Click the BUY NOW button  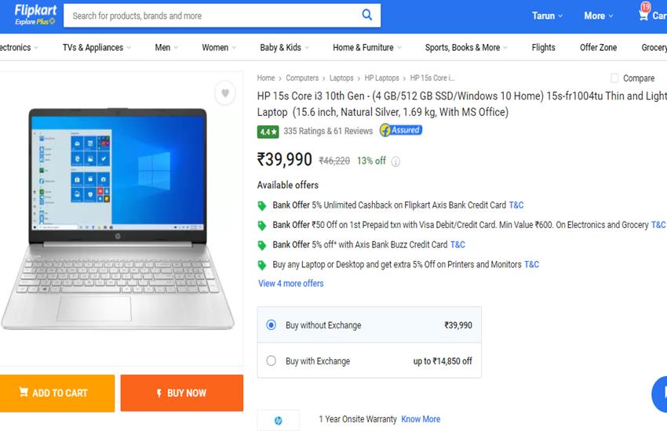coord(181,393)
